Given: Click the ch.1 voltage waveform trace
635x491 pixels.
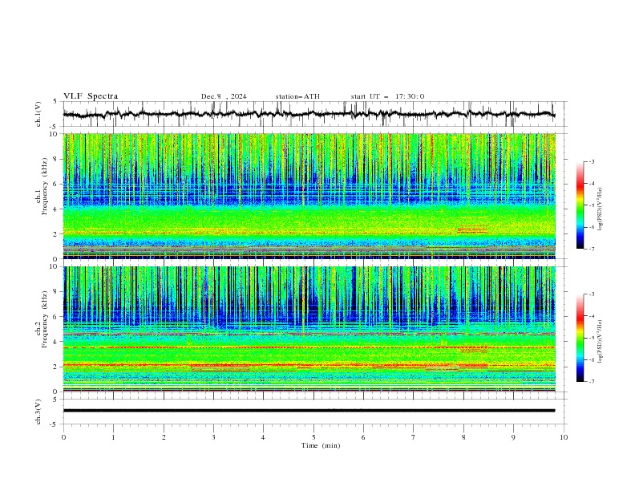Looking at the screenshot, I should point(309,114).
